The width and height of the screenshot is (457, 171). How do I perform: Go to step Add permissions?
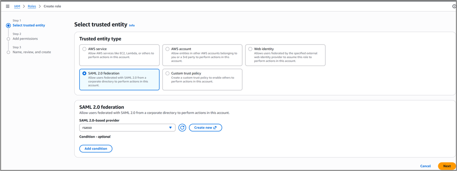[x=25, y=39]
